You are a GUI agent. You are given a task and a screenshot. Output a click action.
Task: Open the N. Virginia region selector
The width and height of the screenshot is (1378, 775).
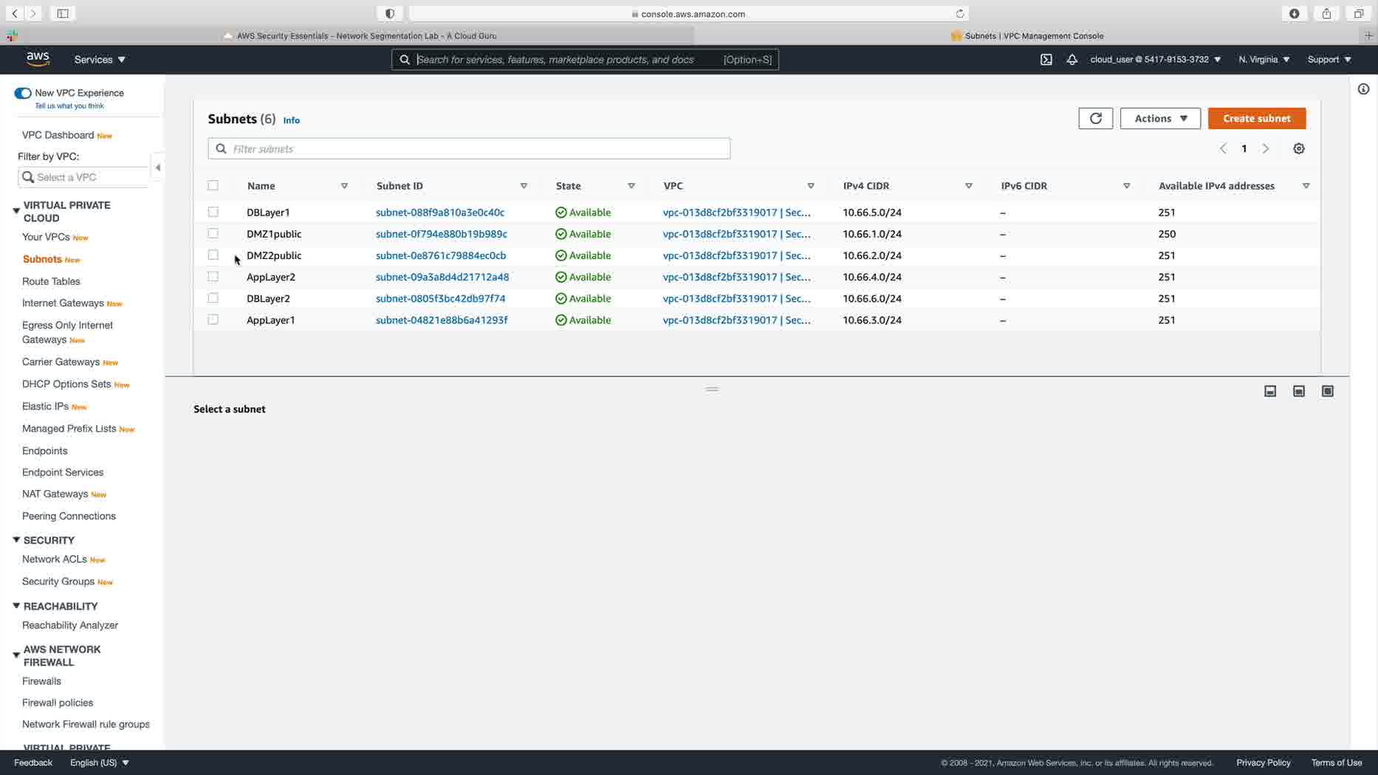1264,60
